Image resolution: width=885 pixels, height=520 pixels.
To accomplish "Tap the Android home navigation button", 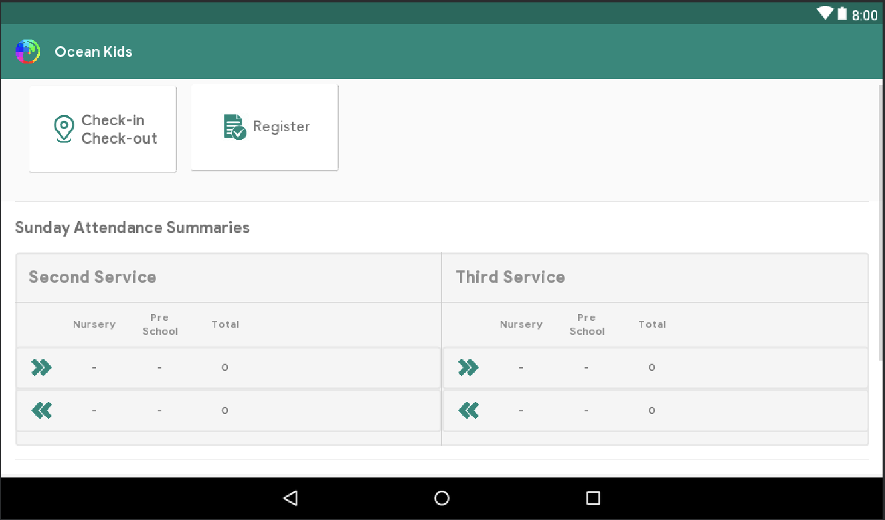I will point(442,498).
